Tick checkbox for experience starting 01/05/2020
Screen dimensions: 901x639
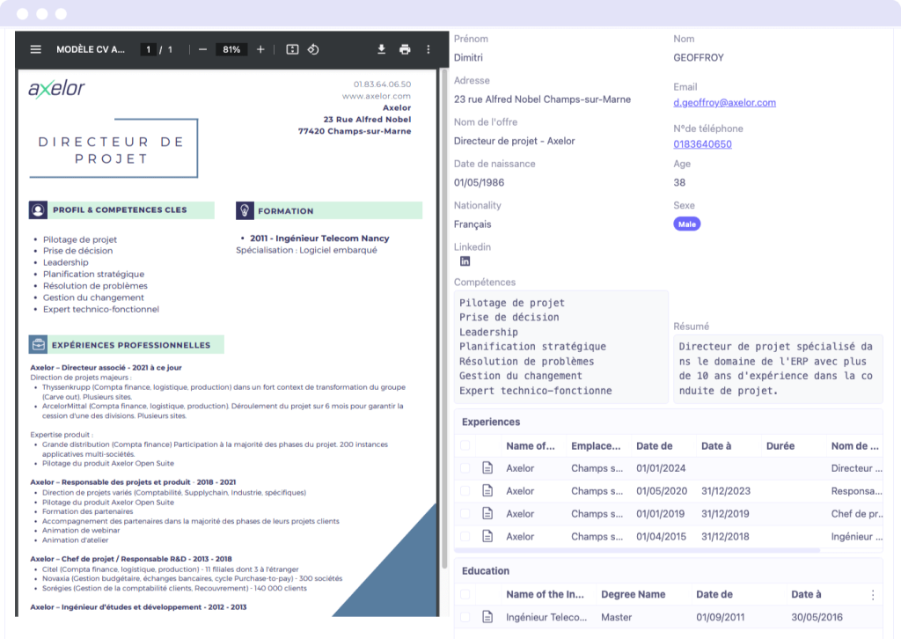pos(465,491)
